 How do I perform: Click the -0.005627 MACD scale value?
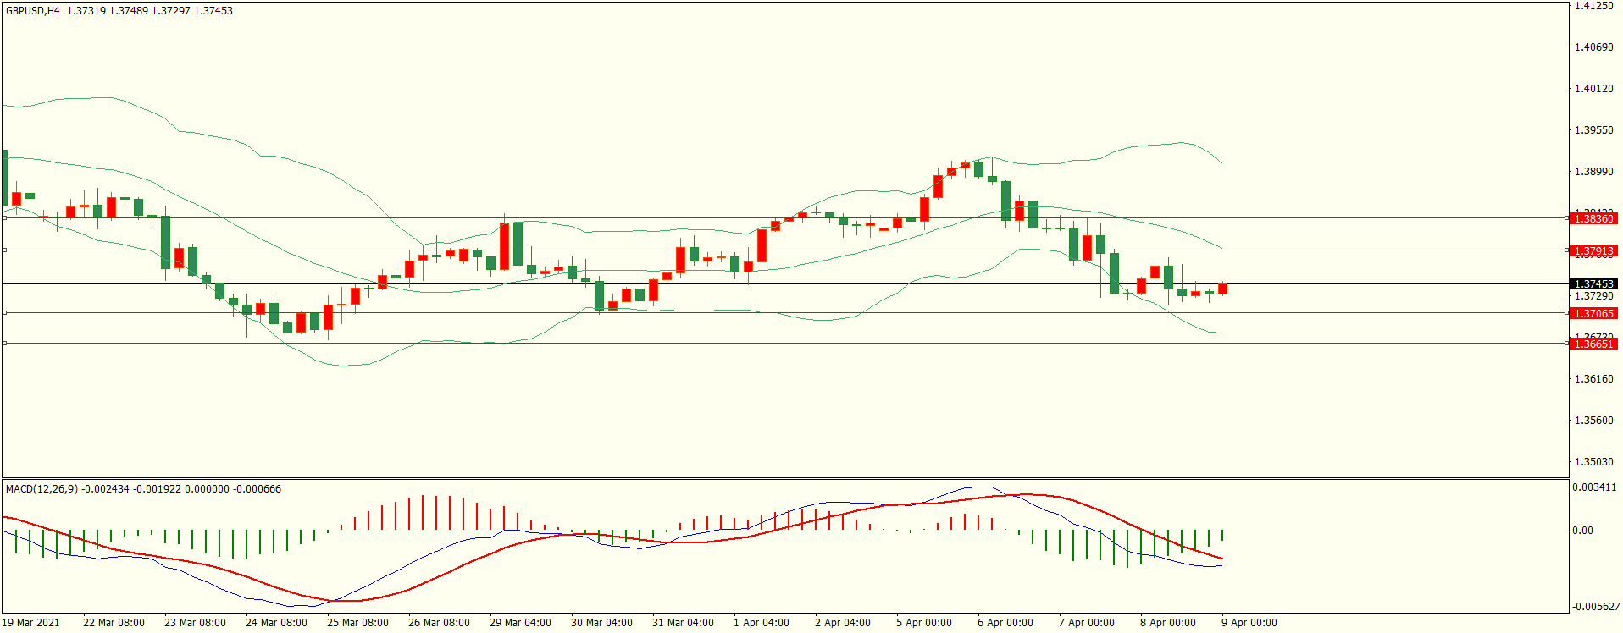click(x=1596, y=607)
